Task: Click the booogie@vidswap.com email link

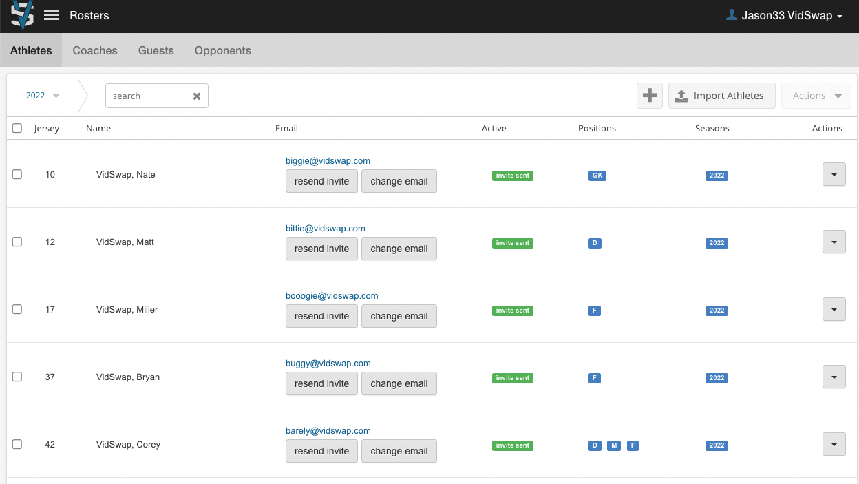Action: coord(332,296)
